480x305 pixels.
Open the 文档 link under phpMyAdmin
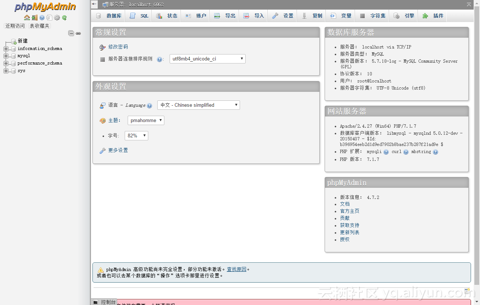pos(345,204)
